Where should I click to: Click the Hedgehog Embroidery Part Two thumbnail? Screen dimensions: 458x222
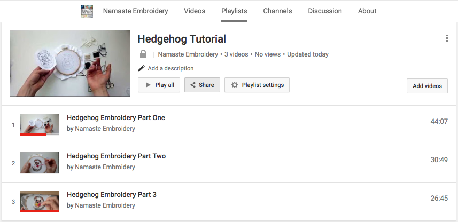[40, 163]
